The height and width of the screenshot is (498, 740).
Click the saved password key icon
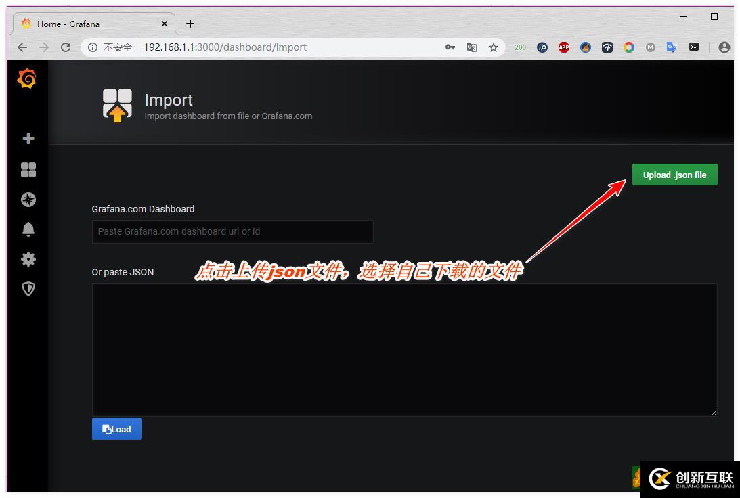[x=450, y=47]
